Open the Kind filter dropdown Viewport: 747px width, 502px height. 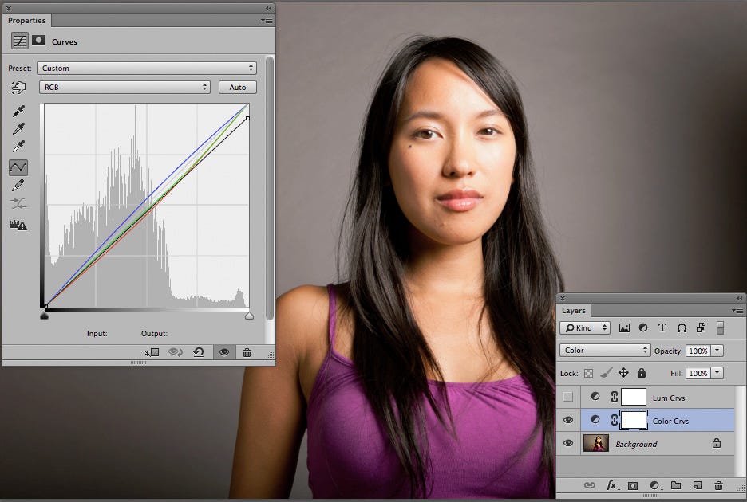tap(585, 327)
